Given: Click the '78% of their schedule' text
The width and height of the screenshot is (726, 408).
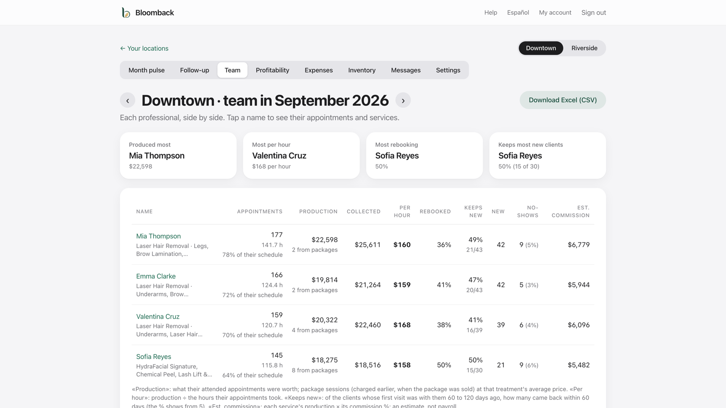Looking at the screenshot, I should click(x=252, y=255).
